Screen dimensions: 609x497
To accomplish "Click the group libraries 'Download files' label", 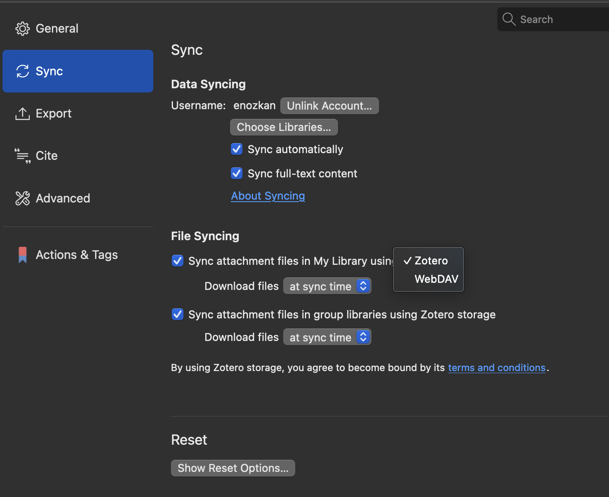I will [241, 337].
